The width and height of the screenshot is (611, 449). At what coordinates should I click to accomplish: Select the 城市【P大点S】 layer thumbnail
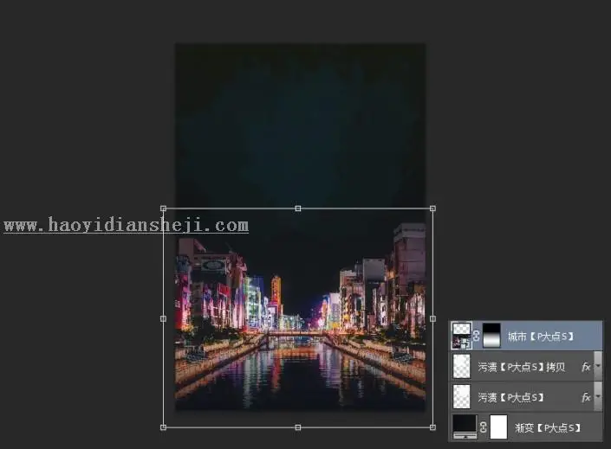[461, 336]
